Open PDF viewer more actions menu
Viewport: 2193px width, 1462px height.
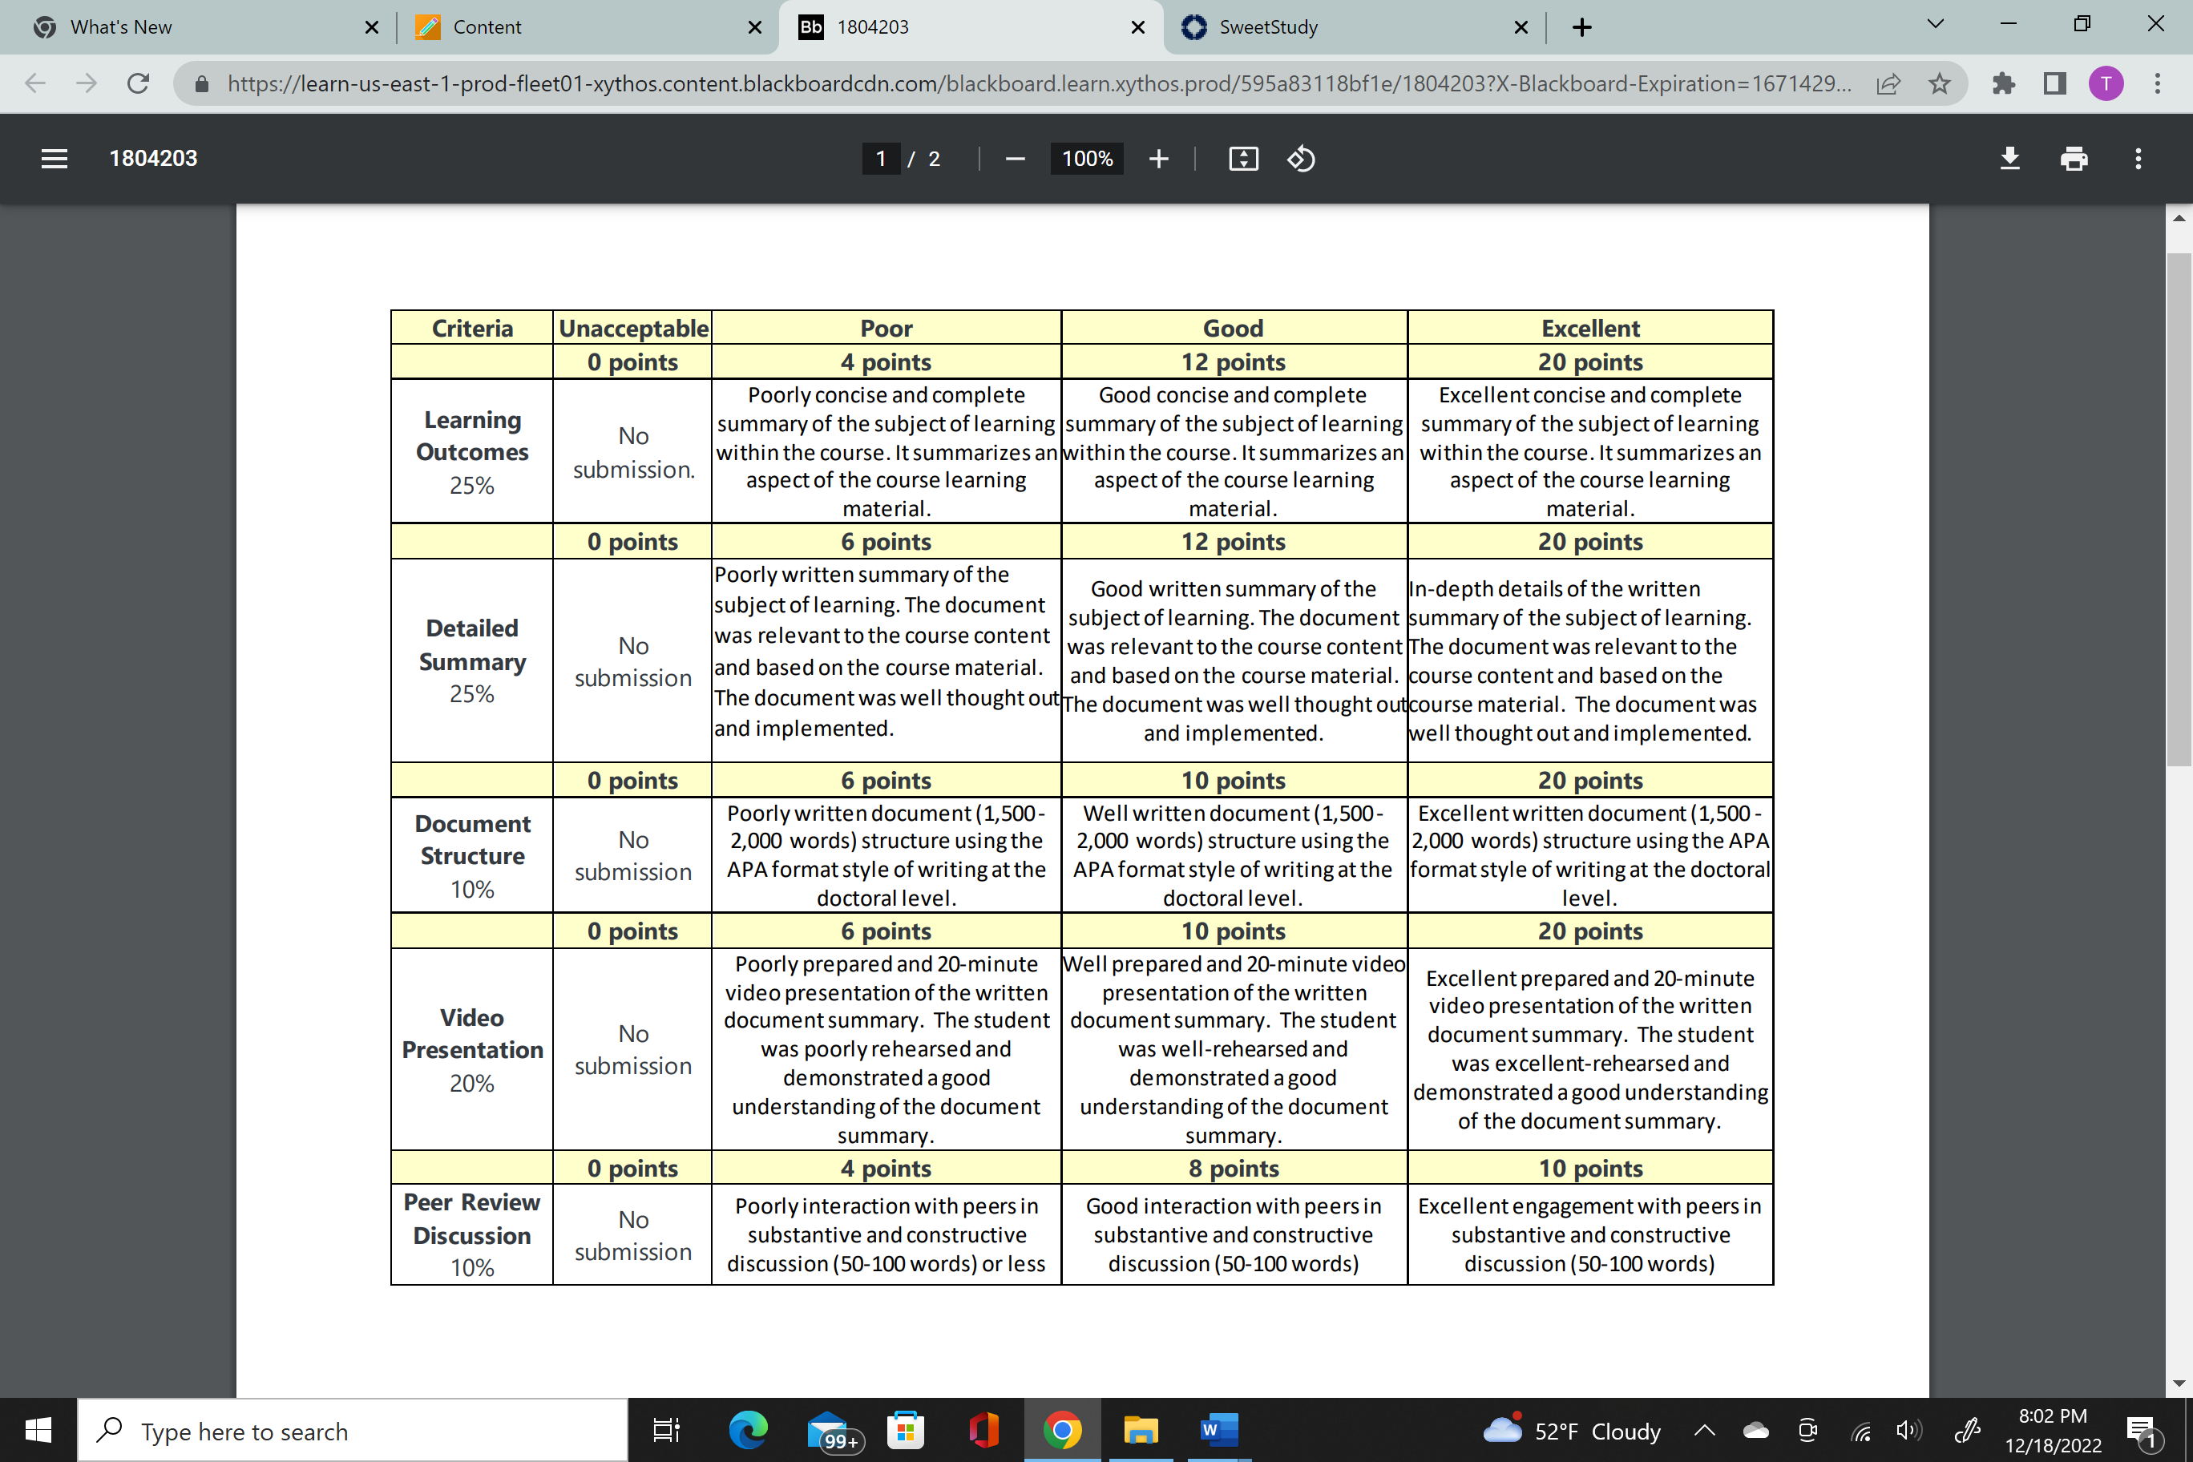click(2138, 159)
